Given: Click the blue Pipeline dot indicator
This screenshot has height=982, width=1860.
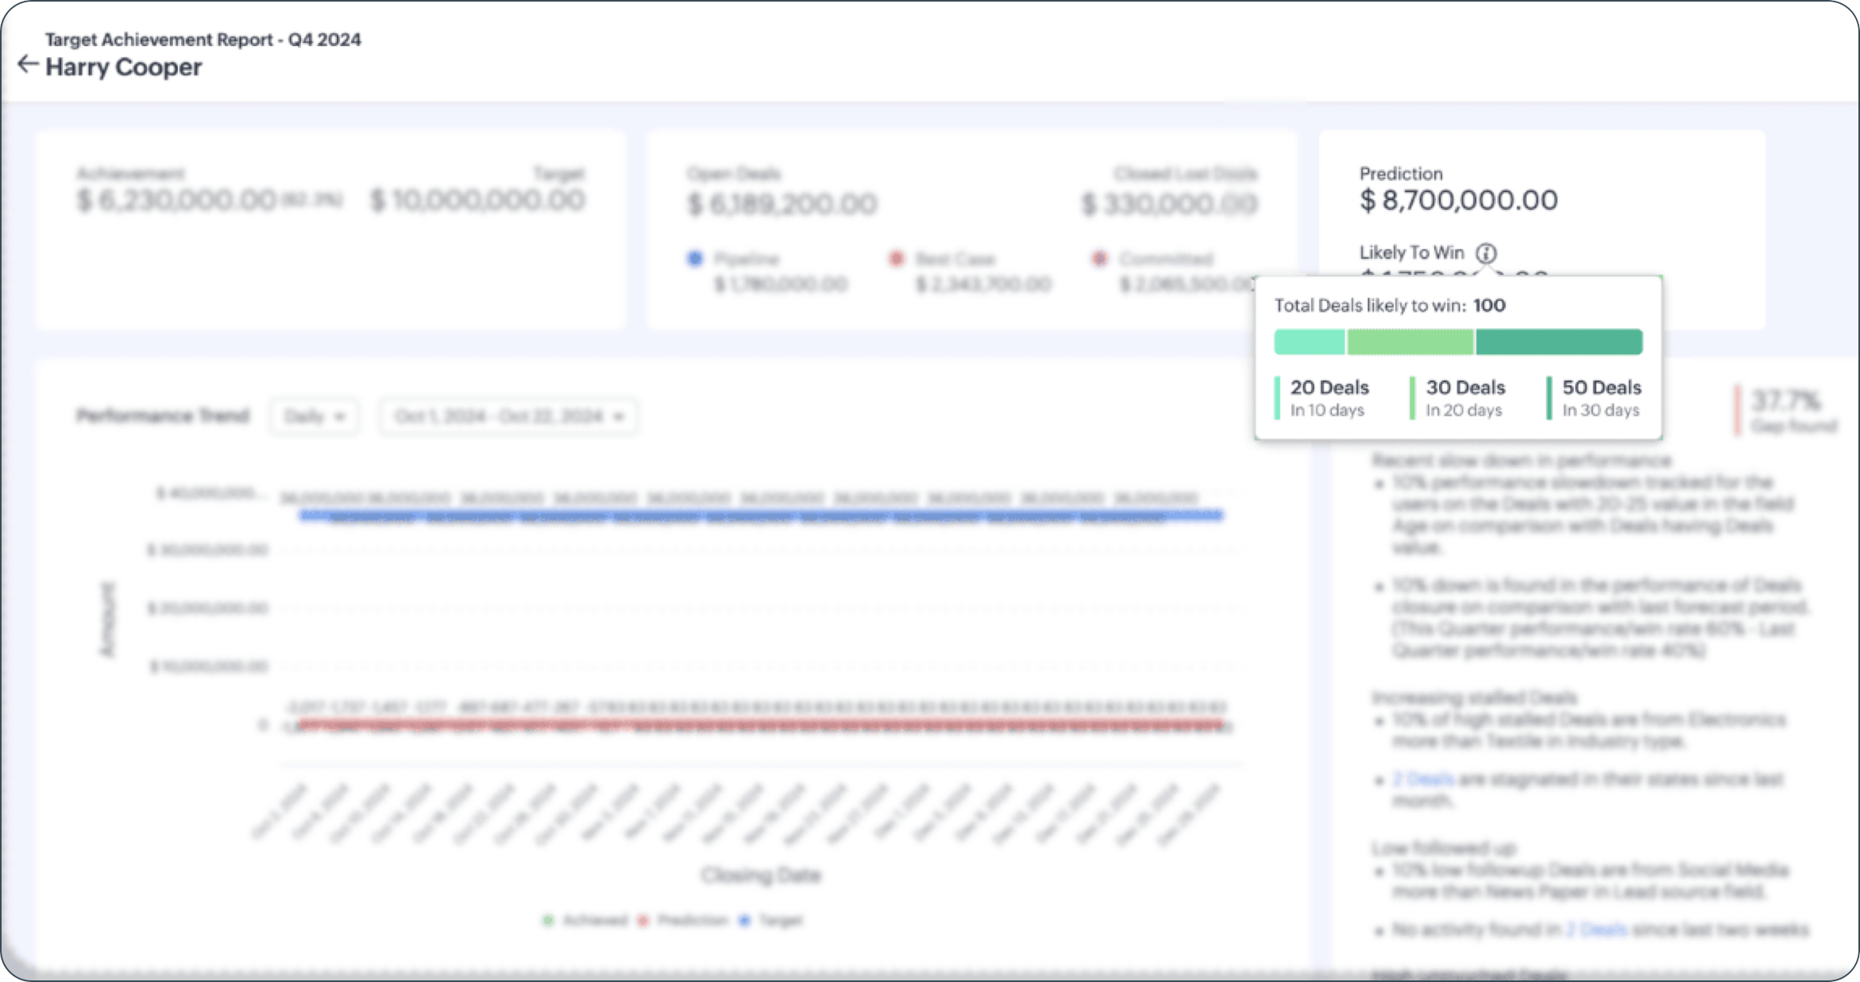Looking at the screenshot, I should coord(695,259).
